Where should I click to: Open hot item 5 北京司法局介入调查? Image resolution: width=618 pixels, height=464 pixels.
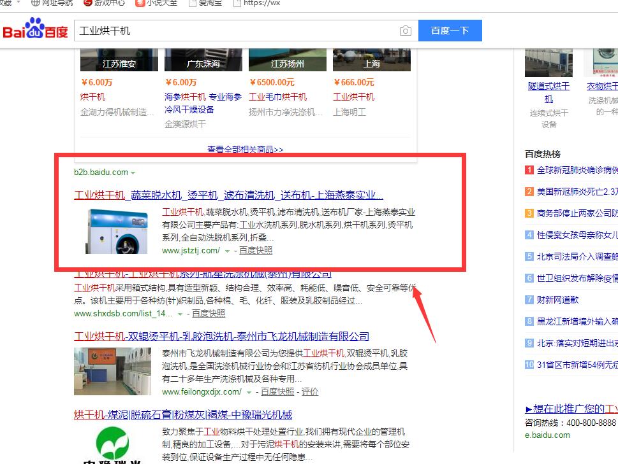coord(577,257)
